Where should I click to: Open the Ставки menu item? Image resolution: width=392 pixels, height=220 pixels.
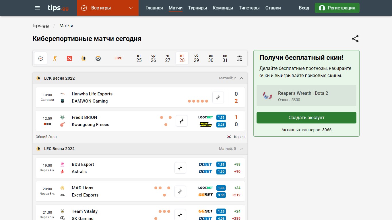point(273,8)
